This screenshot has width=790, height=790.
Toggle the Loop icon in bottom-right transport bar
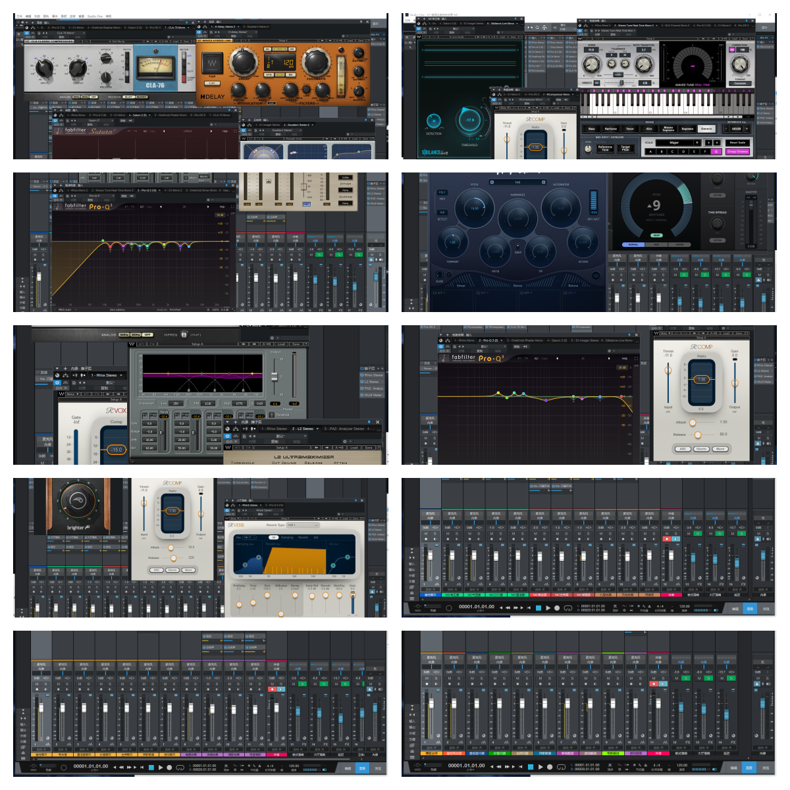point(561,767)
